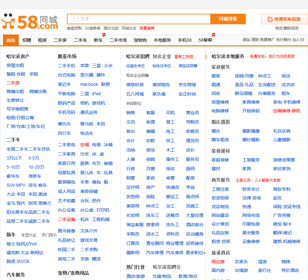Screen dimensions: 308x280
Task: Click 保姆/月嫂 link
Action: (244, 76)
